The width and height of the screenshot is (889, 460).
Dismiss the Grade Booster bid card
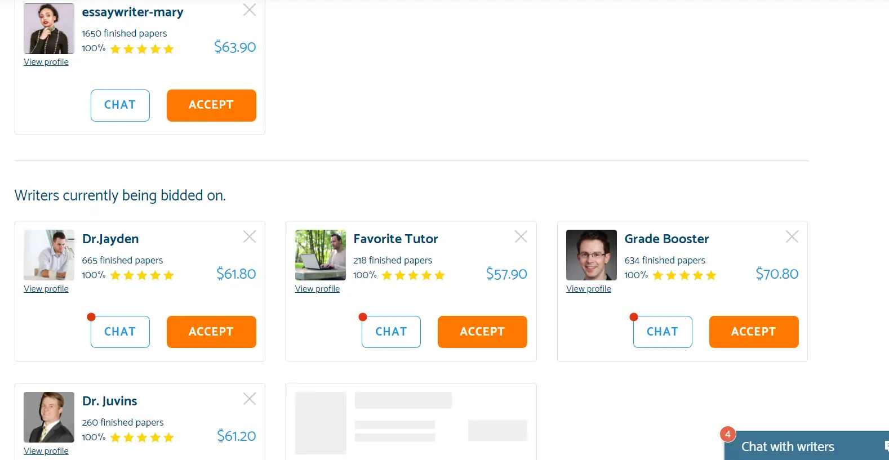click(792, 236)
